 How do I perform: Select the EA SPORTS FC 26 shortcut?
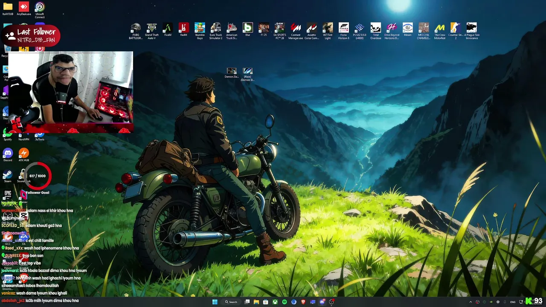(x=280, y=31)
